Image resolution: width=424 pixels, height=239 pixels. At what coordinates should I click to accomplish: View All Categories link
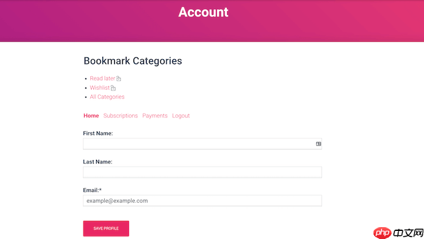[107, 97]
